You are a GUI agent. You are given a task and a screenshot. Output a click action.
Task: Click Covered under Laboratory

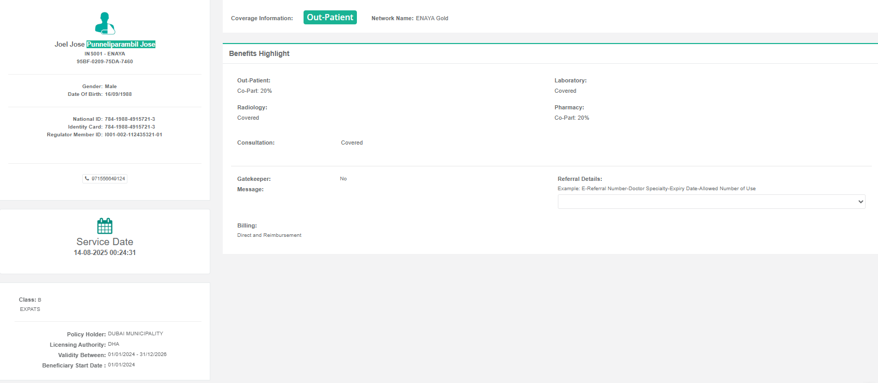pyautogui.click(x=565, y=91)
